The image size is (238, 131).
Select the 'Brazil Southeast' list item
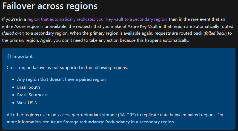click(x=33, y=95)
